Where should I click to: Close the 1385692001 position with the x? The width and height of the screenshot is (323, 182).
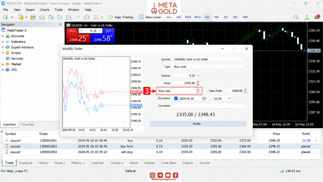[x=316, y=140]
